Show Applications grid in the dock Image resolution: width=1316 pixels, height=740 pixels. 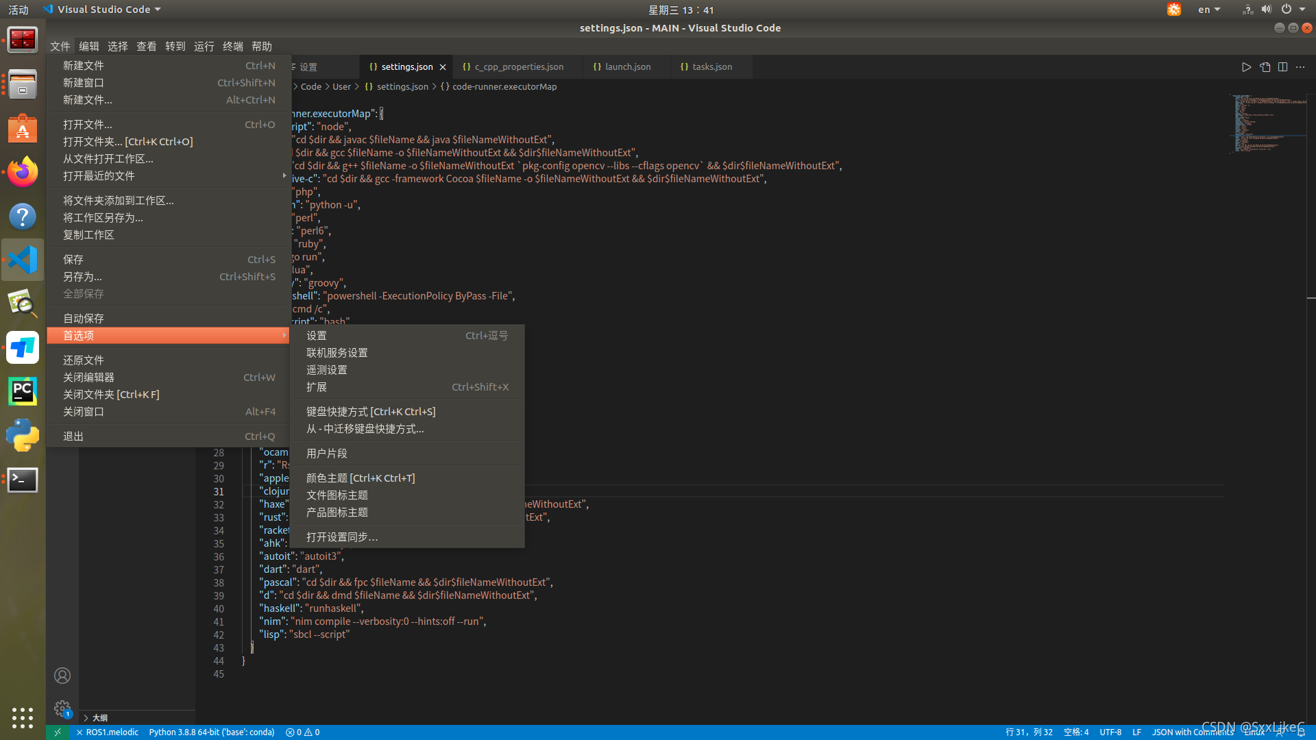[23, 717]
